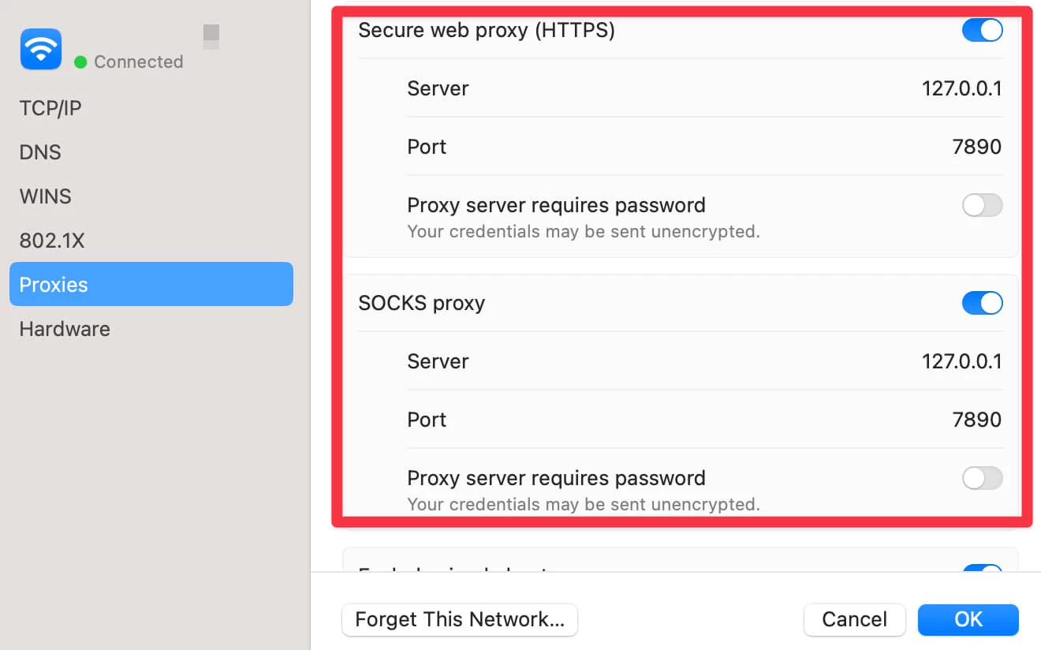This screenshot has width=1041, height=650.
Task: Select WINS in the sidebar
Action: click(x=46, y=196)
